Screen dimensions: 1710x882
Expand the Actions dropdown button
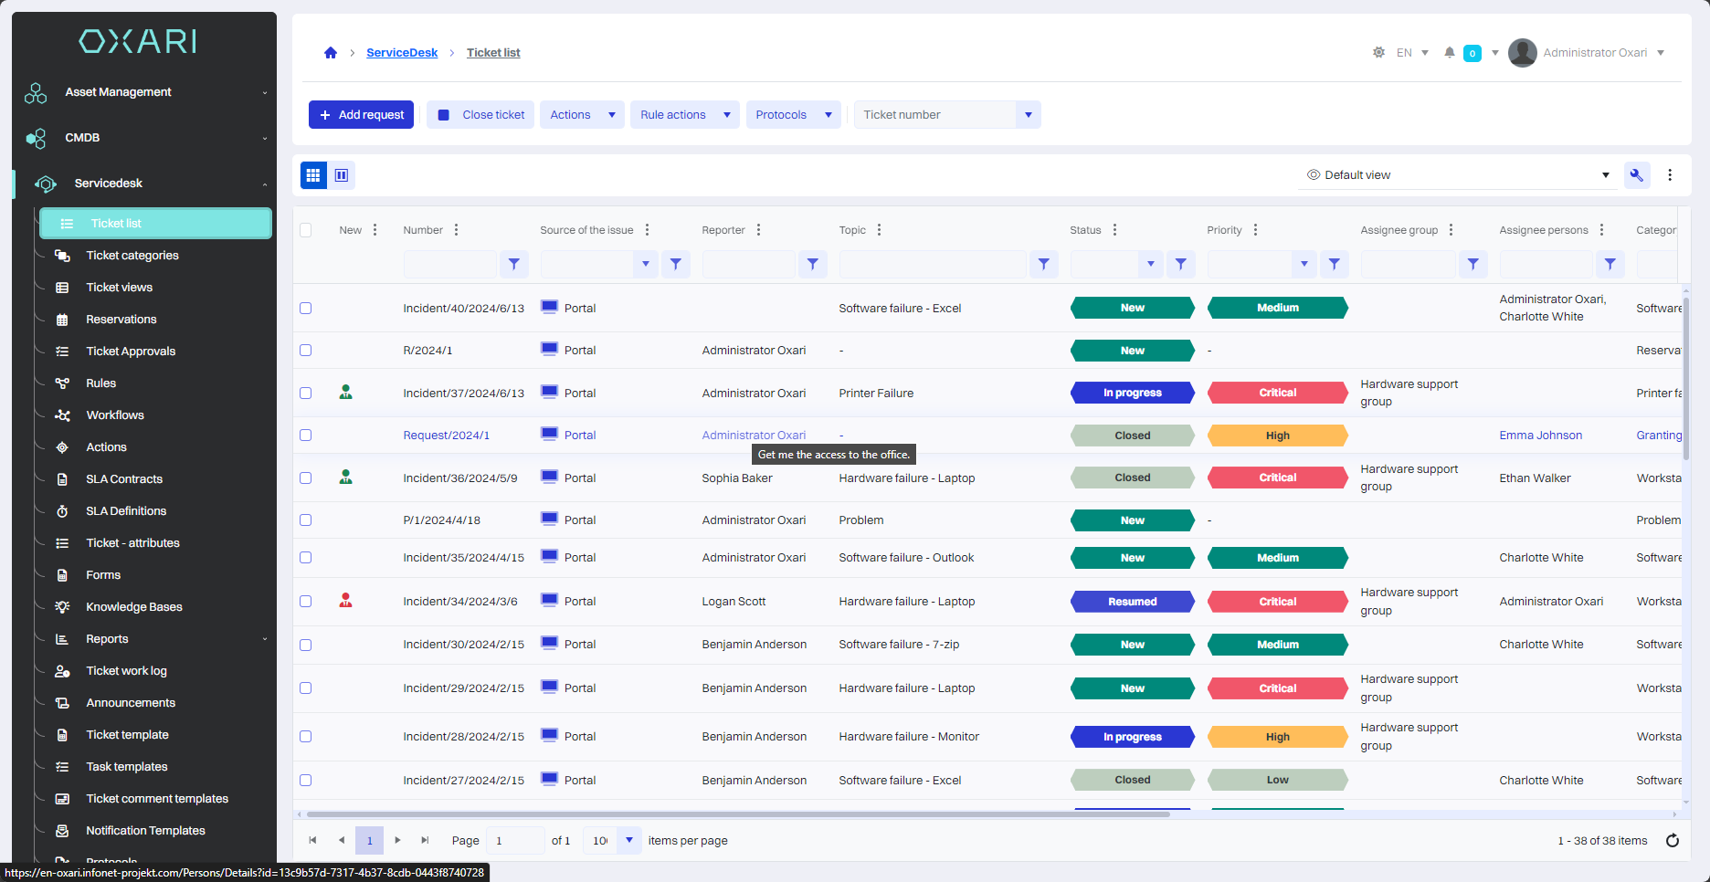coord(582,115)
